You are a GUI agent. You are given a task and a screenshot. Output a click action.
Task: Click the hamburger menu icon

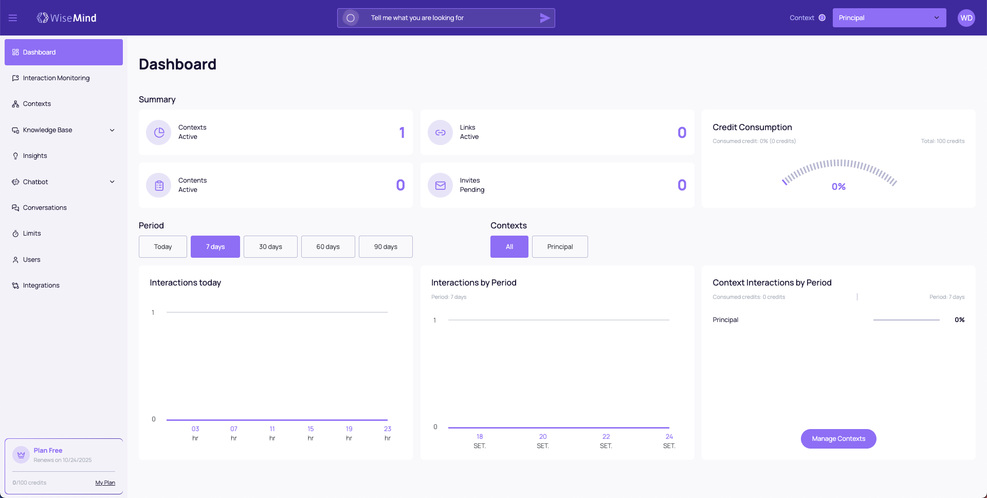pos(13,18)
